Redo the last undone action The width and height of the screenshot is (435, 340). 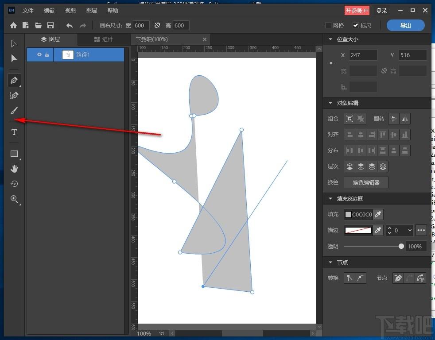(83, 26)
